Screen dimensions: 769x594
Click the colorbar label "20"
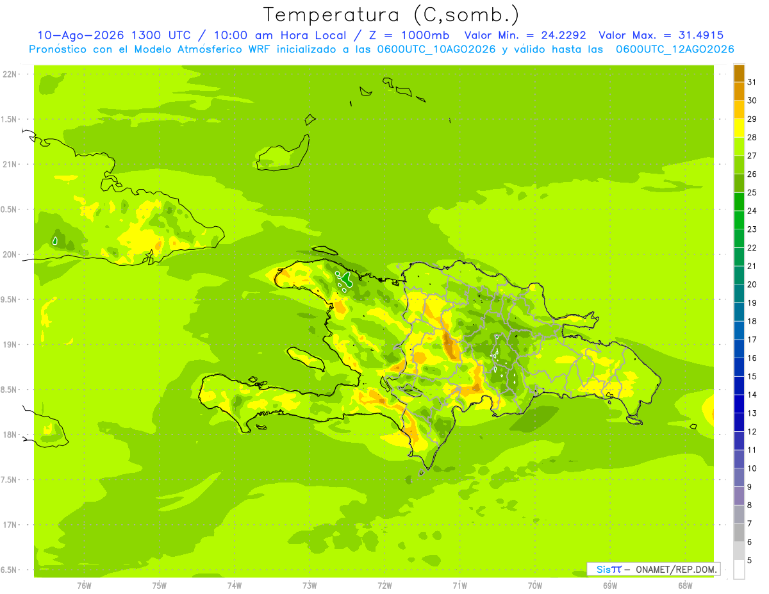(x=752, y=285)
